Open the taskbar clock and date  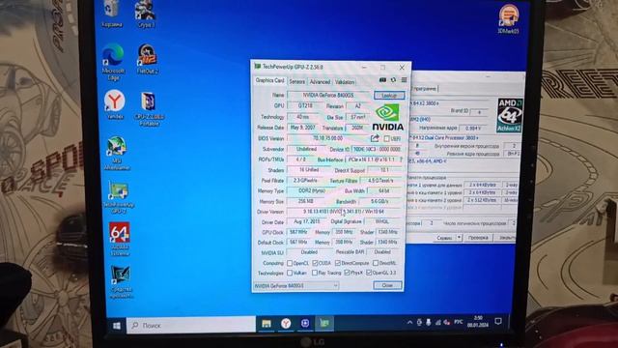tap(478, 322)
